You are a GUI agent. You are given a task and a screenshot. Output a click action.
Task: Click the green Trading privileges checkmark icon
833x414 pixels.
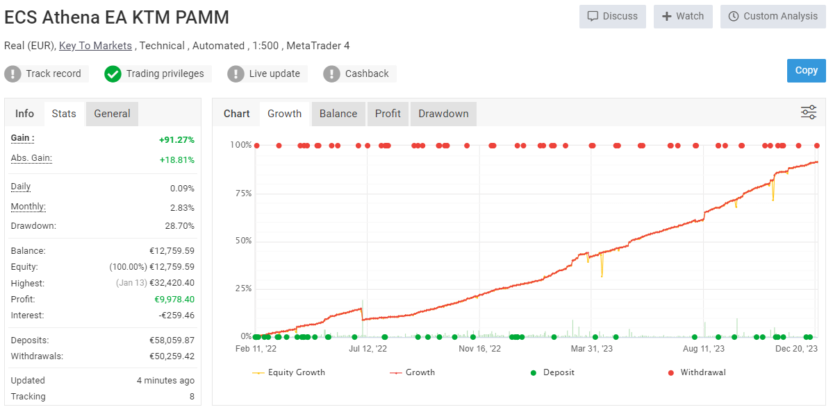click(x=113, y=74)
